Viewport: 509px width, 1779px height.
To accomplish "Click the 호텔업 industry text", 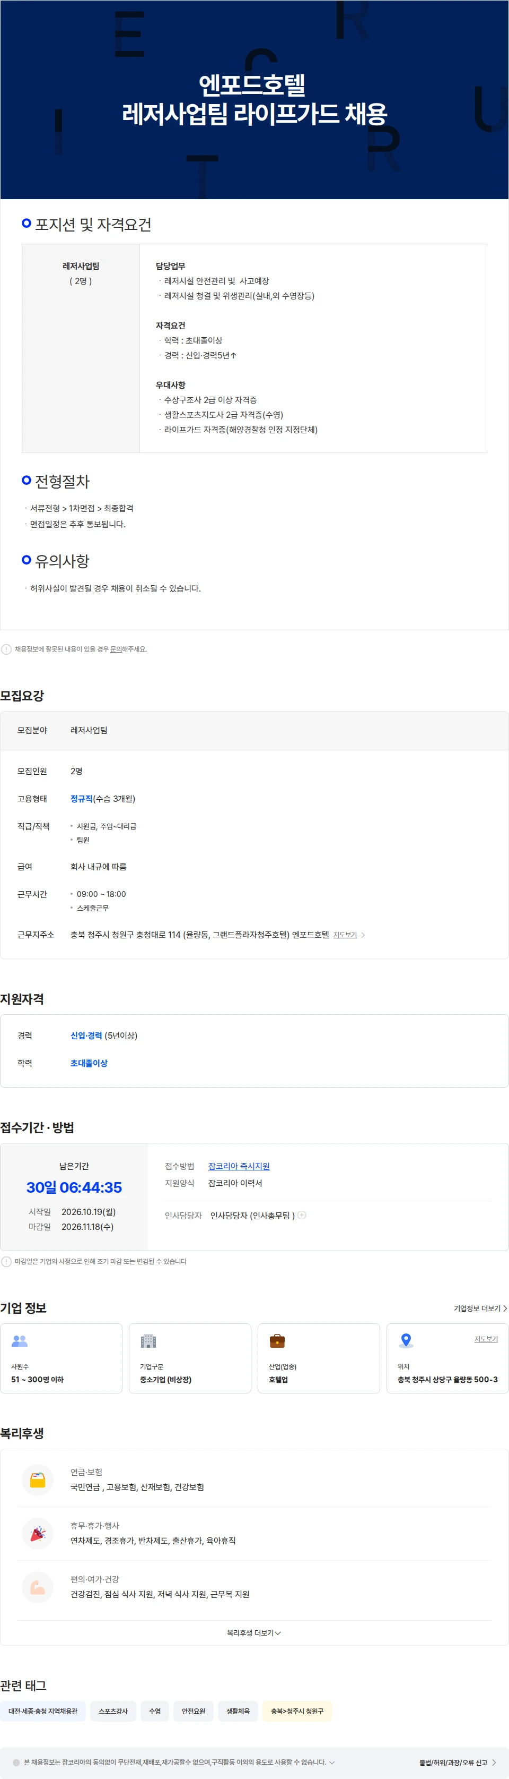I will click(278, 1380).
